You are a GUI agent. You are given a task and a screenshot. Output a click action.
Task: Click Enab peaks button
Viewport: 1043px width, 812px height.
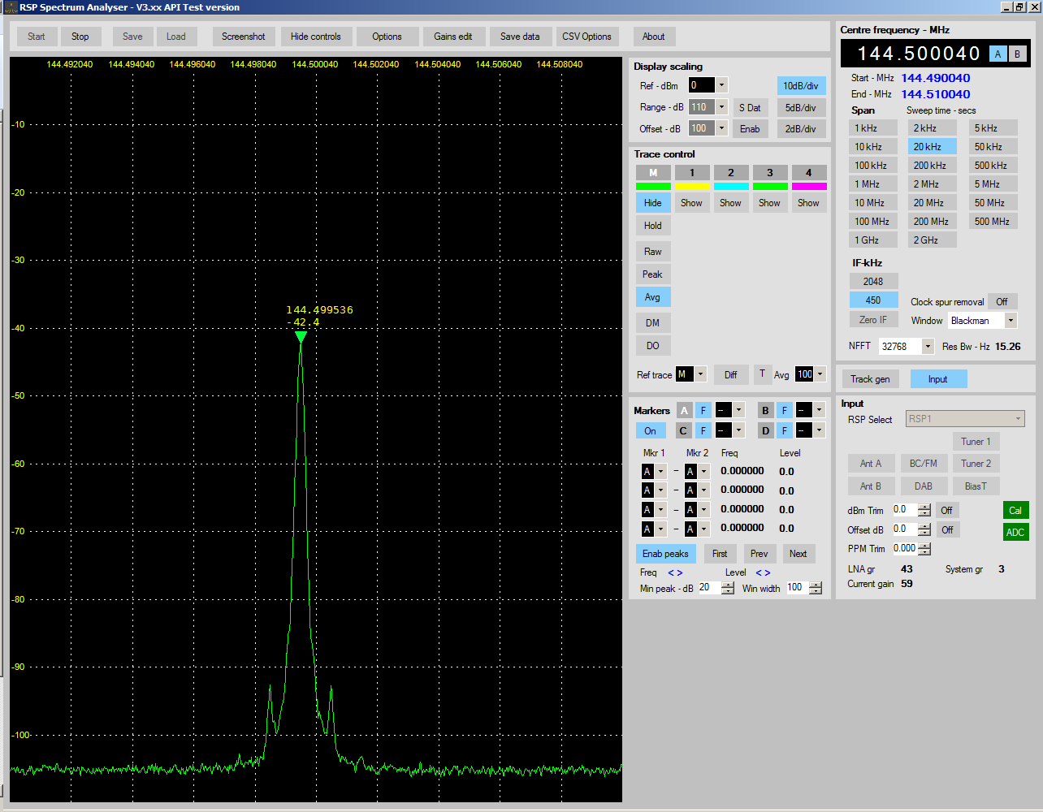[665, 554]
